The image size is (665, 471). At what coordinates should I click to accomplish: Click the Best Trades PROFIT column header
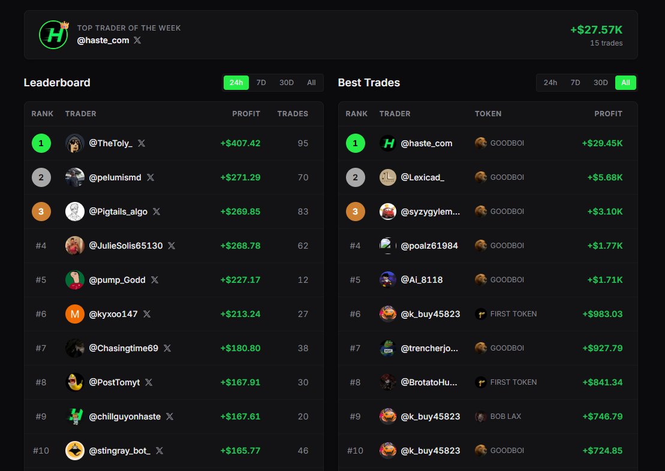[608, 114]
